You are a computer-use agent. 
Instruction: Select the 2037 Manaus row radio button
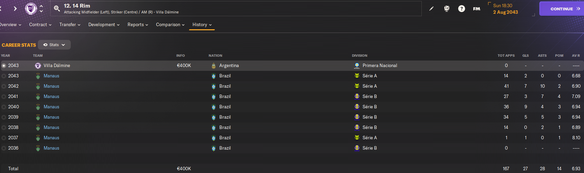4,138
